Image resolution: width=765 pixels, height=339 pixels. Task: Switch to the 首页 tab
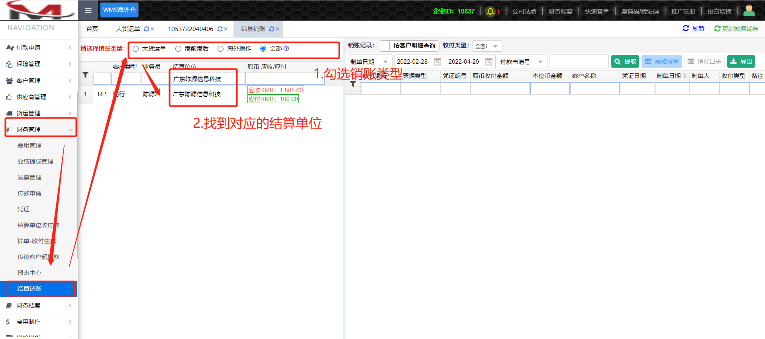click(92, 29)
